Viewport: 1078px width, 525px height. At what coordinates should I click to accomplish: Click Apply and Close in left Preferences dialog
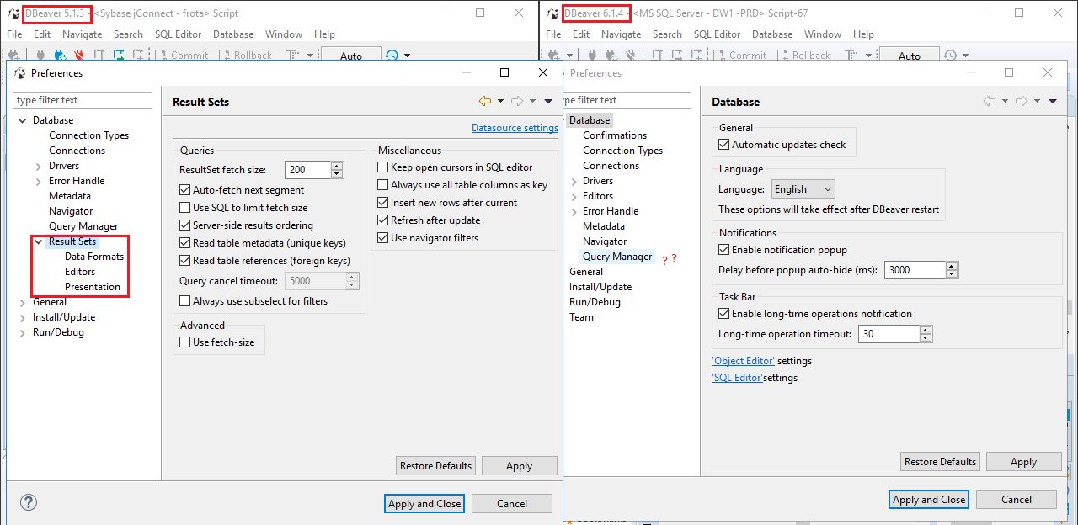(424, 503)
